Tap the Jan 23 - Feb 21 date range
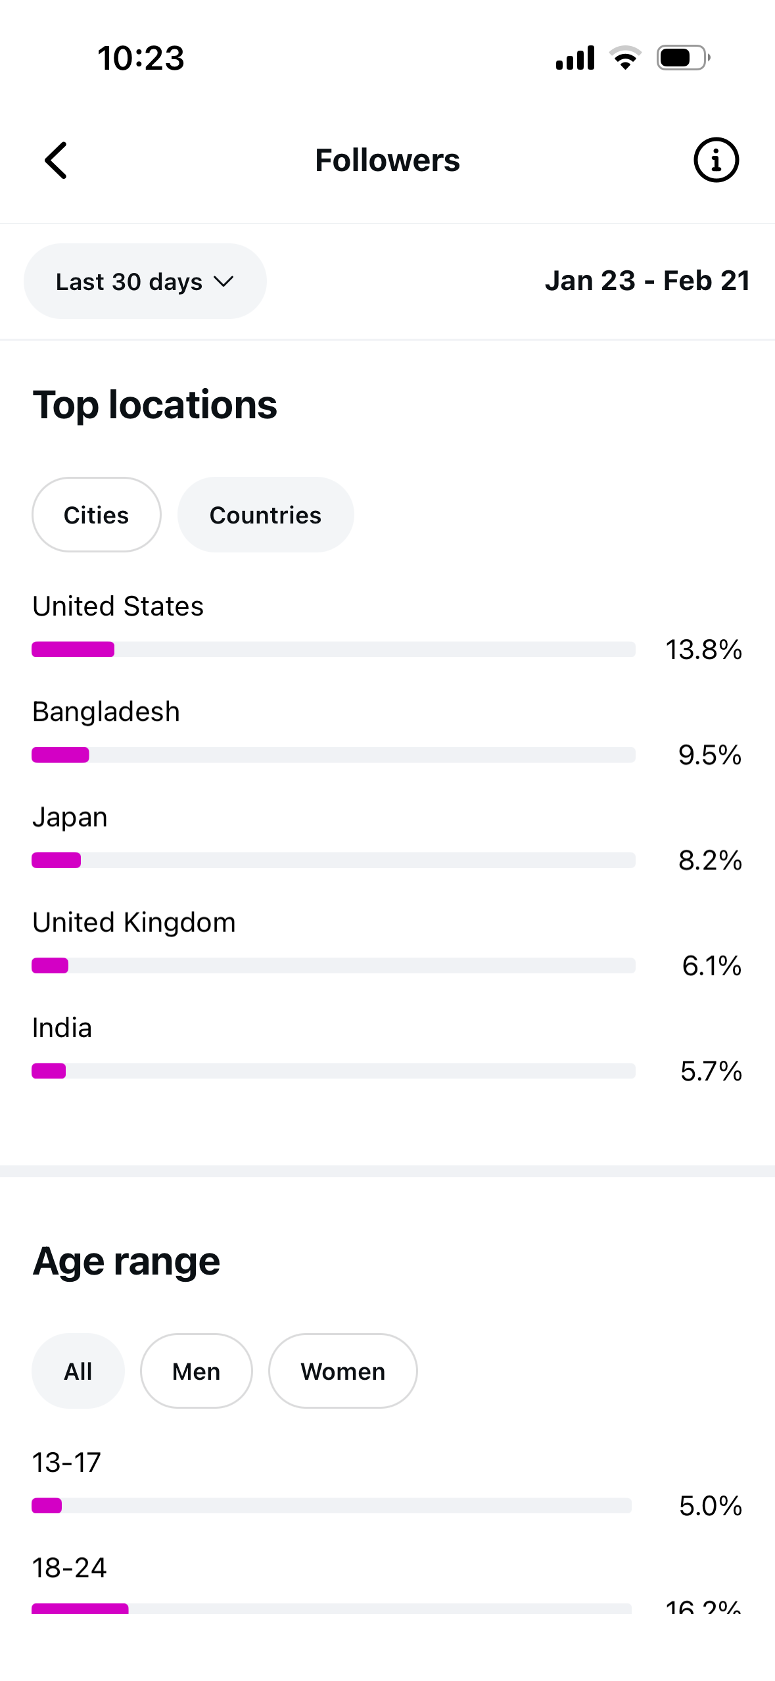 coord(647,281)
